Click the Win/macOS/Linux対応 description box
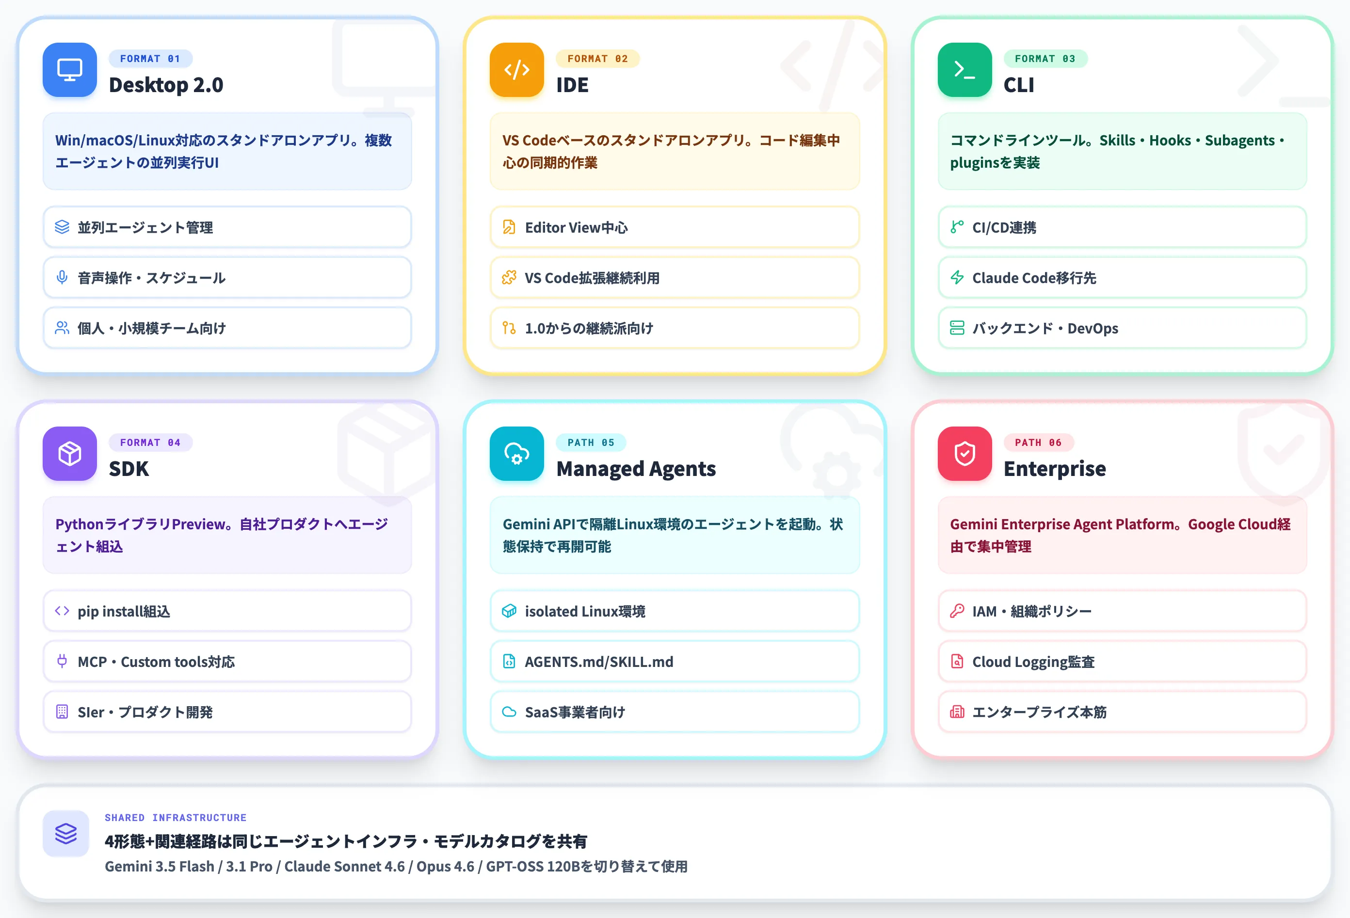 227,152
